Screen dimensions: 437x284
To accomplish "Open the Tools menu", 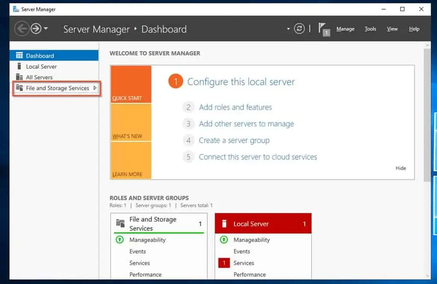I will click(x=370, y=29).
